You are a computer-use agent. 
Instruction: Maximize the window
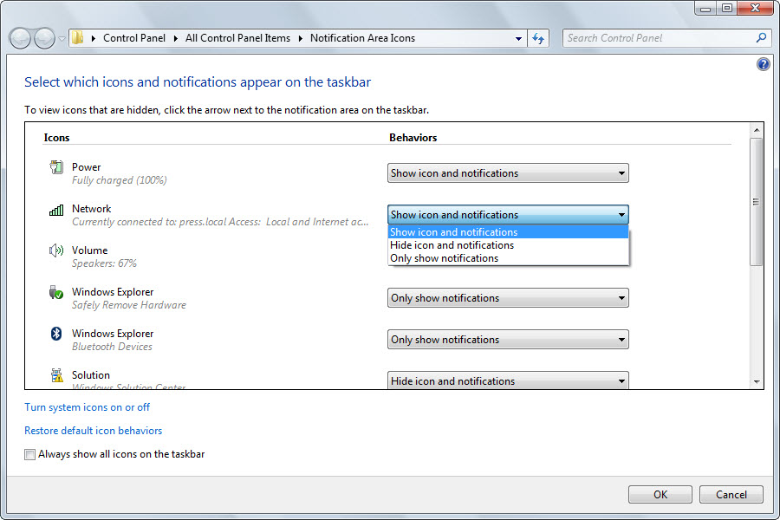[x=727, y=8]
